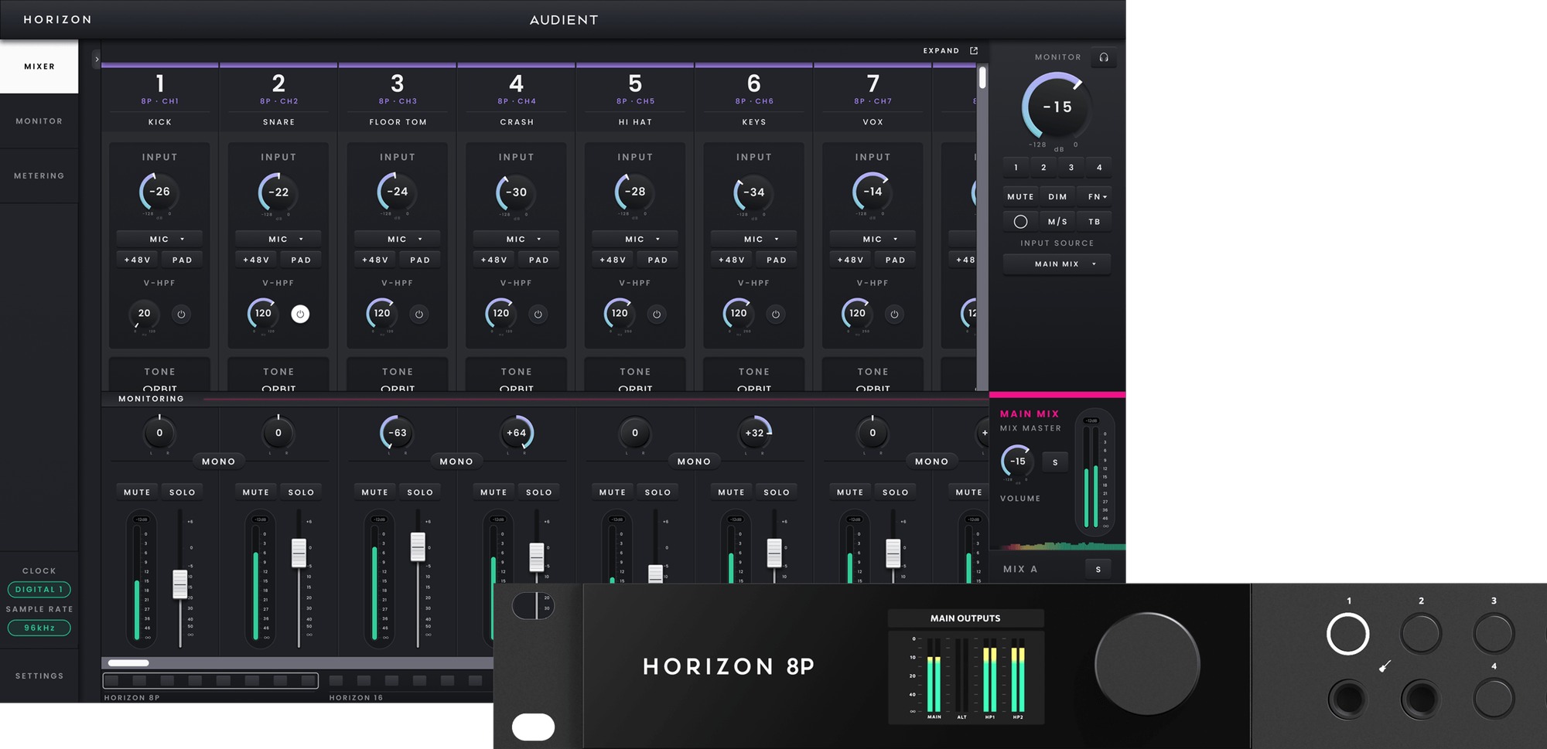Click the Vox V-HPF power icon

click(x=894, y=314)
